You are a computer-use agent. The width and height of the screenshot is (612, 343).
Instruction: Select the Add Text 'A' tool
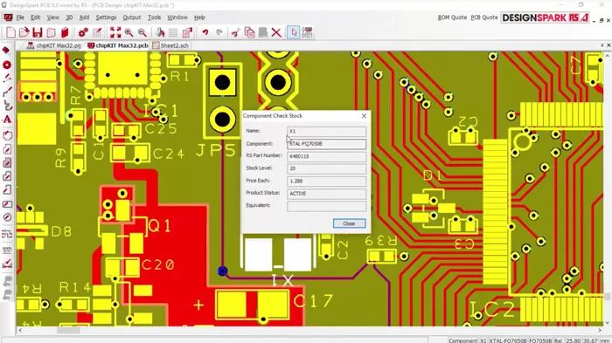pos(7,120)
